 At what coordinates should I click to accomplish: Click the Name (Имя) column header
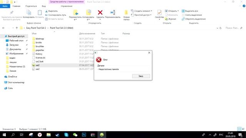pyautogui.click(x=34, y=33)
